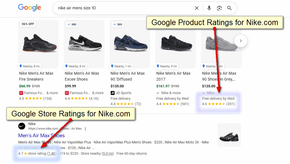
Task: Click the store rating (7.4K) link
Action: point(51,153)
